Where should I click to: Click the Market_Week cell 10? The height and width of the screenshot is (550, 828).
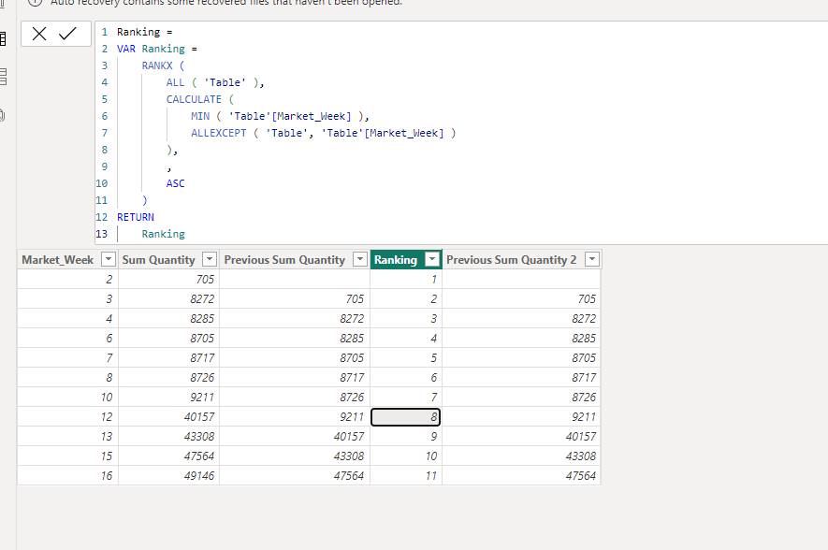click(67, 397)
